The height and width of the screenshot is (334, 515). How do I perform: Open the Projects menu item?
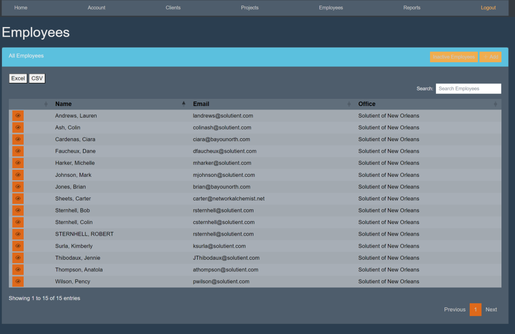point(249,8)
